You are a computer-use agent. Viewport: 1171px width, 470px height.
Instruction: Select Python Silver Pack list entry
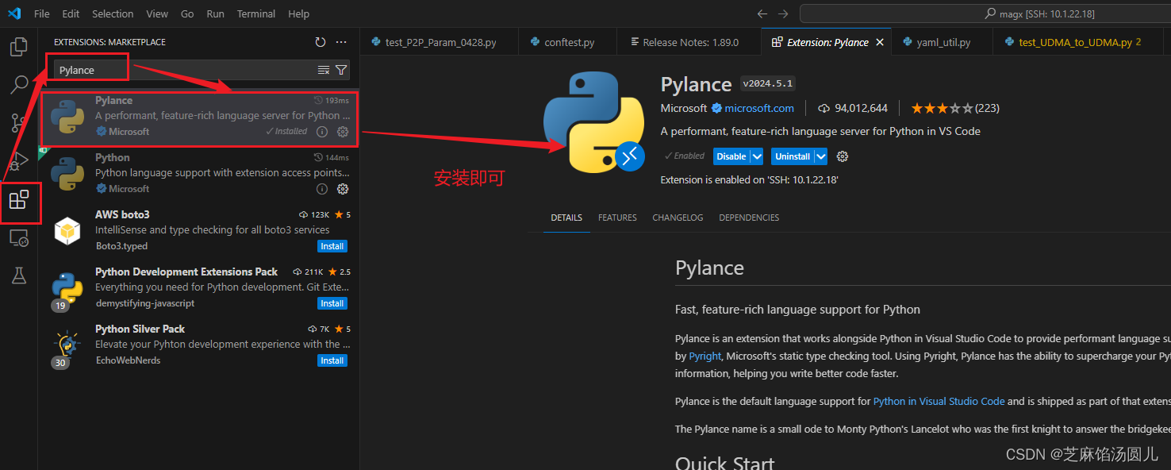tap(199, 345)
